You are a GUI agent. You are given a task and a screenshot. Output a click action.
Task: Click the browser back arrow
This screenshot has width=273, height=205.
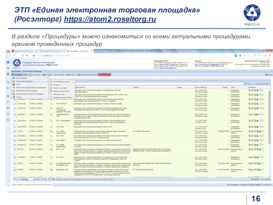14,55
